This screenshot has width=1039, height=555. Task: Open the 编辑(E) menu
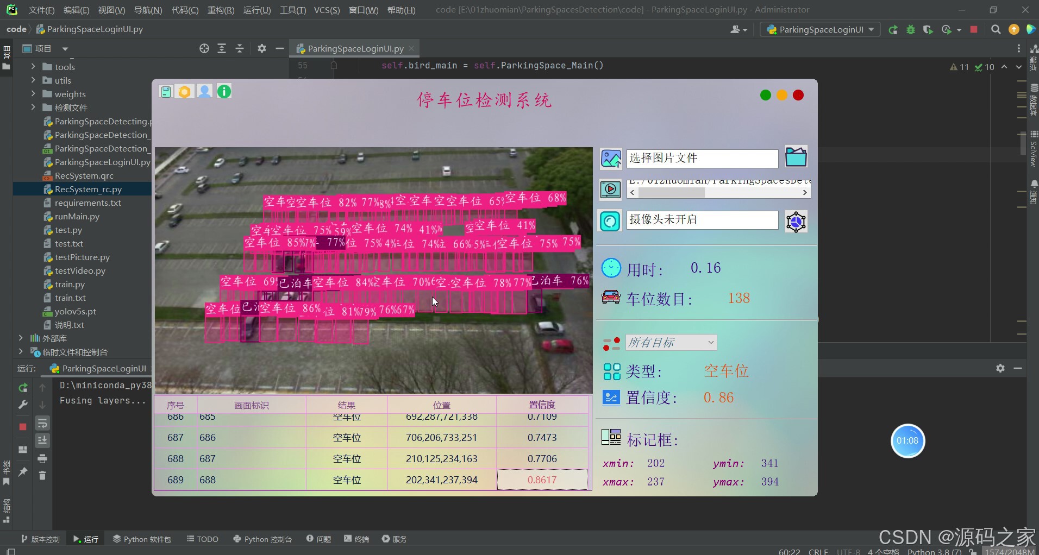[x=76, y=10]
